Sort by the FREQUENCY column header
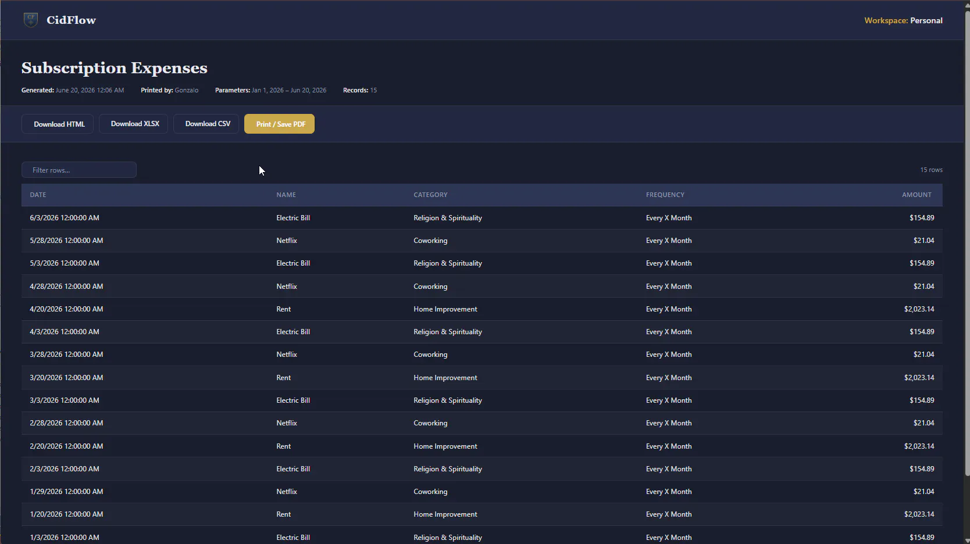Image resolution: width=970 pixels, height=544 pixels. [665, 195]
